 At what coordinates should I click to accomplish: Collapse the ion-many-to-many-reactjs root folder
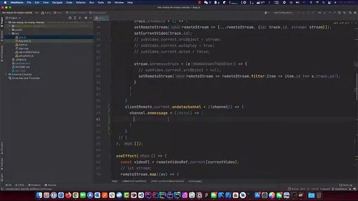pos(6,22)
